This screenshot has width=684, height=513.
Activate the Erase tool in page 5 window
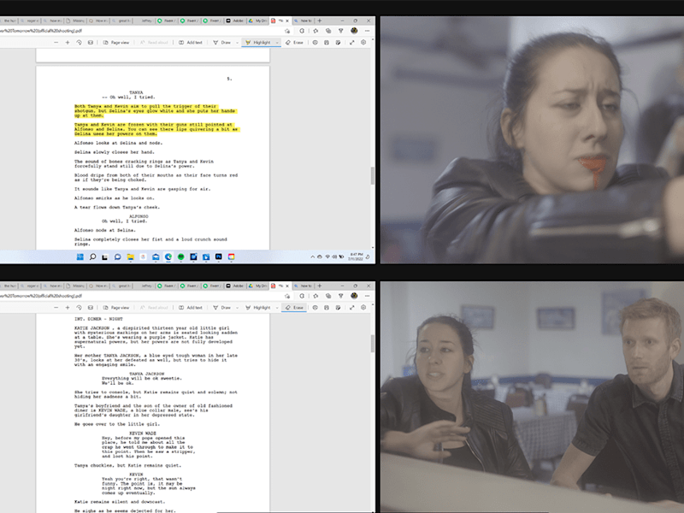click(294, 42)
